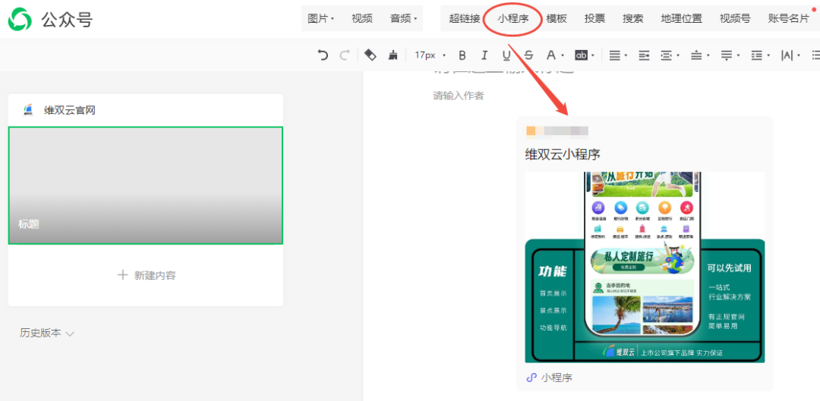The image size is (820, 401).
Task: Click the 账号名片 menu item
Action: point(789,19)
